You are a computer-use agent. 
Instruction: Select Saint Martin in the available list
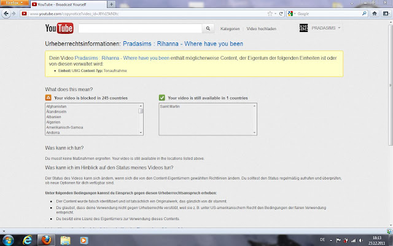169,106
